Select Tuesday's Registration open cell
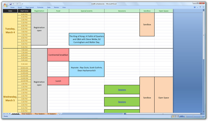The image size is (208, 121). tap(39, 29)
